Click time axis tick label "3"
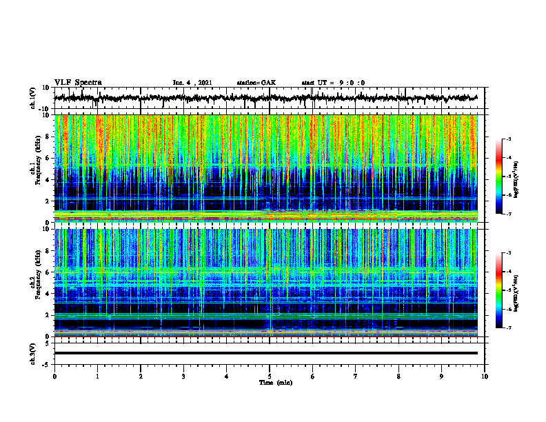 (x=183, y=376)
